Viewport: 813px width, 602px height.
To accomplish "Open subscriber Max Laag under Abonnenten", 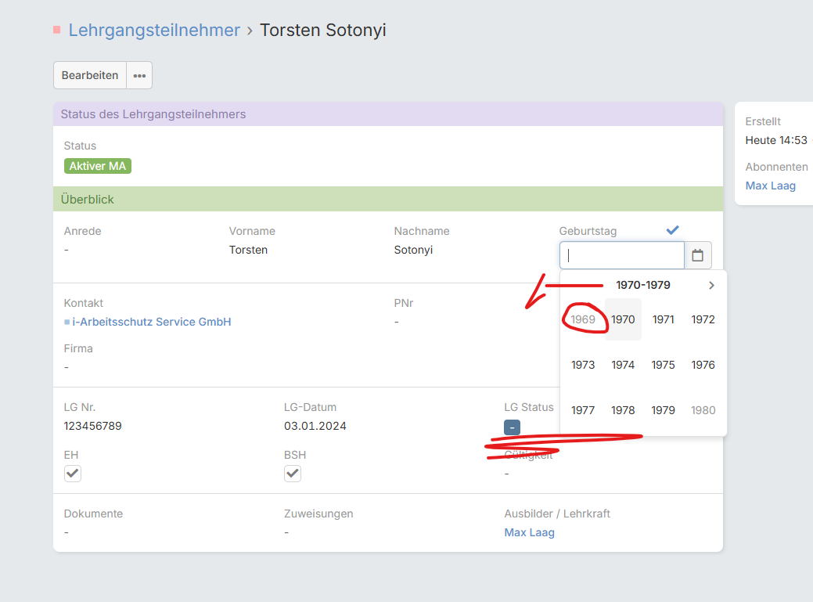I will [x=770, y=186].
